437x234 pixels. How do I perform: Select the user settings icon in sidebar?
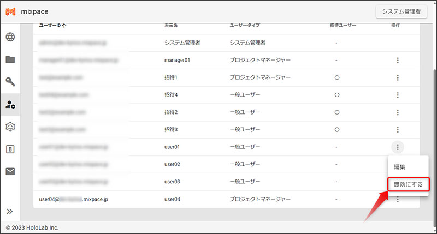10,104
